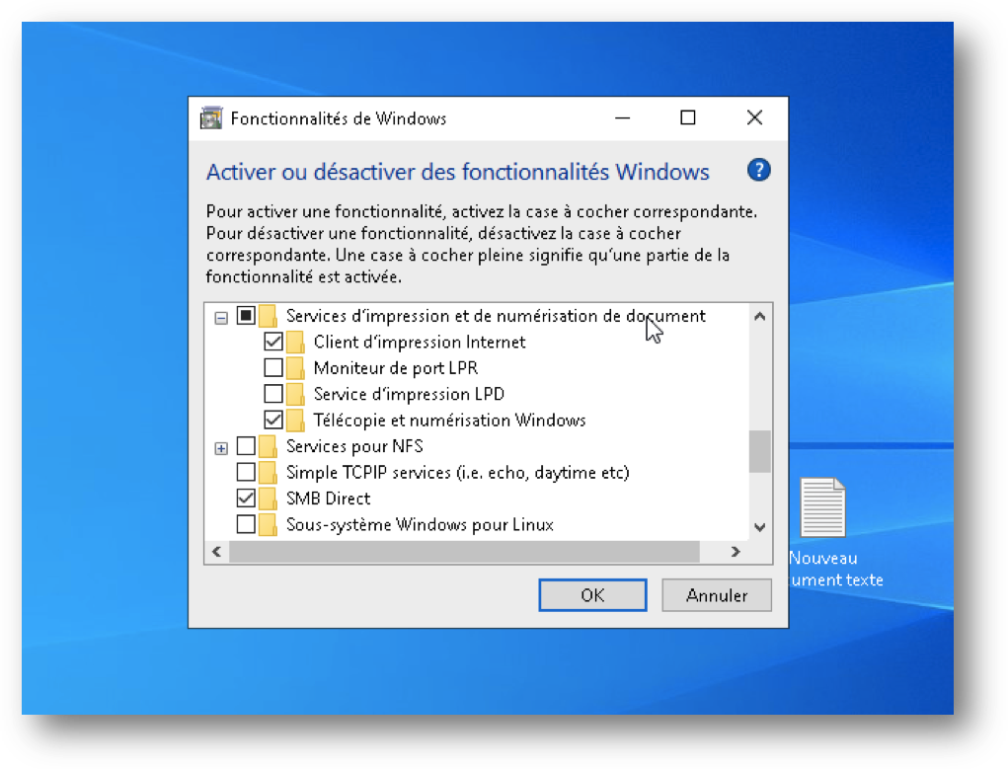
Task: Select the Moniteur de port LPR label
Action: click(x=395, y=368)
